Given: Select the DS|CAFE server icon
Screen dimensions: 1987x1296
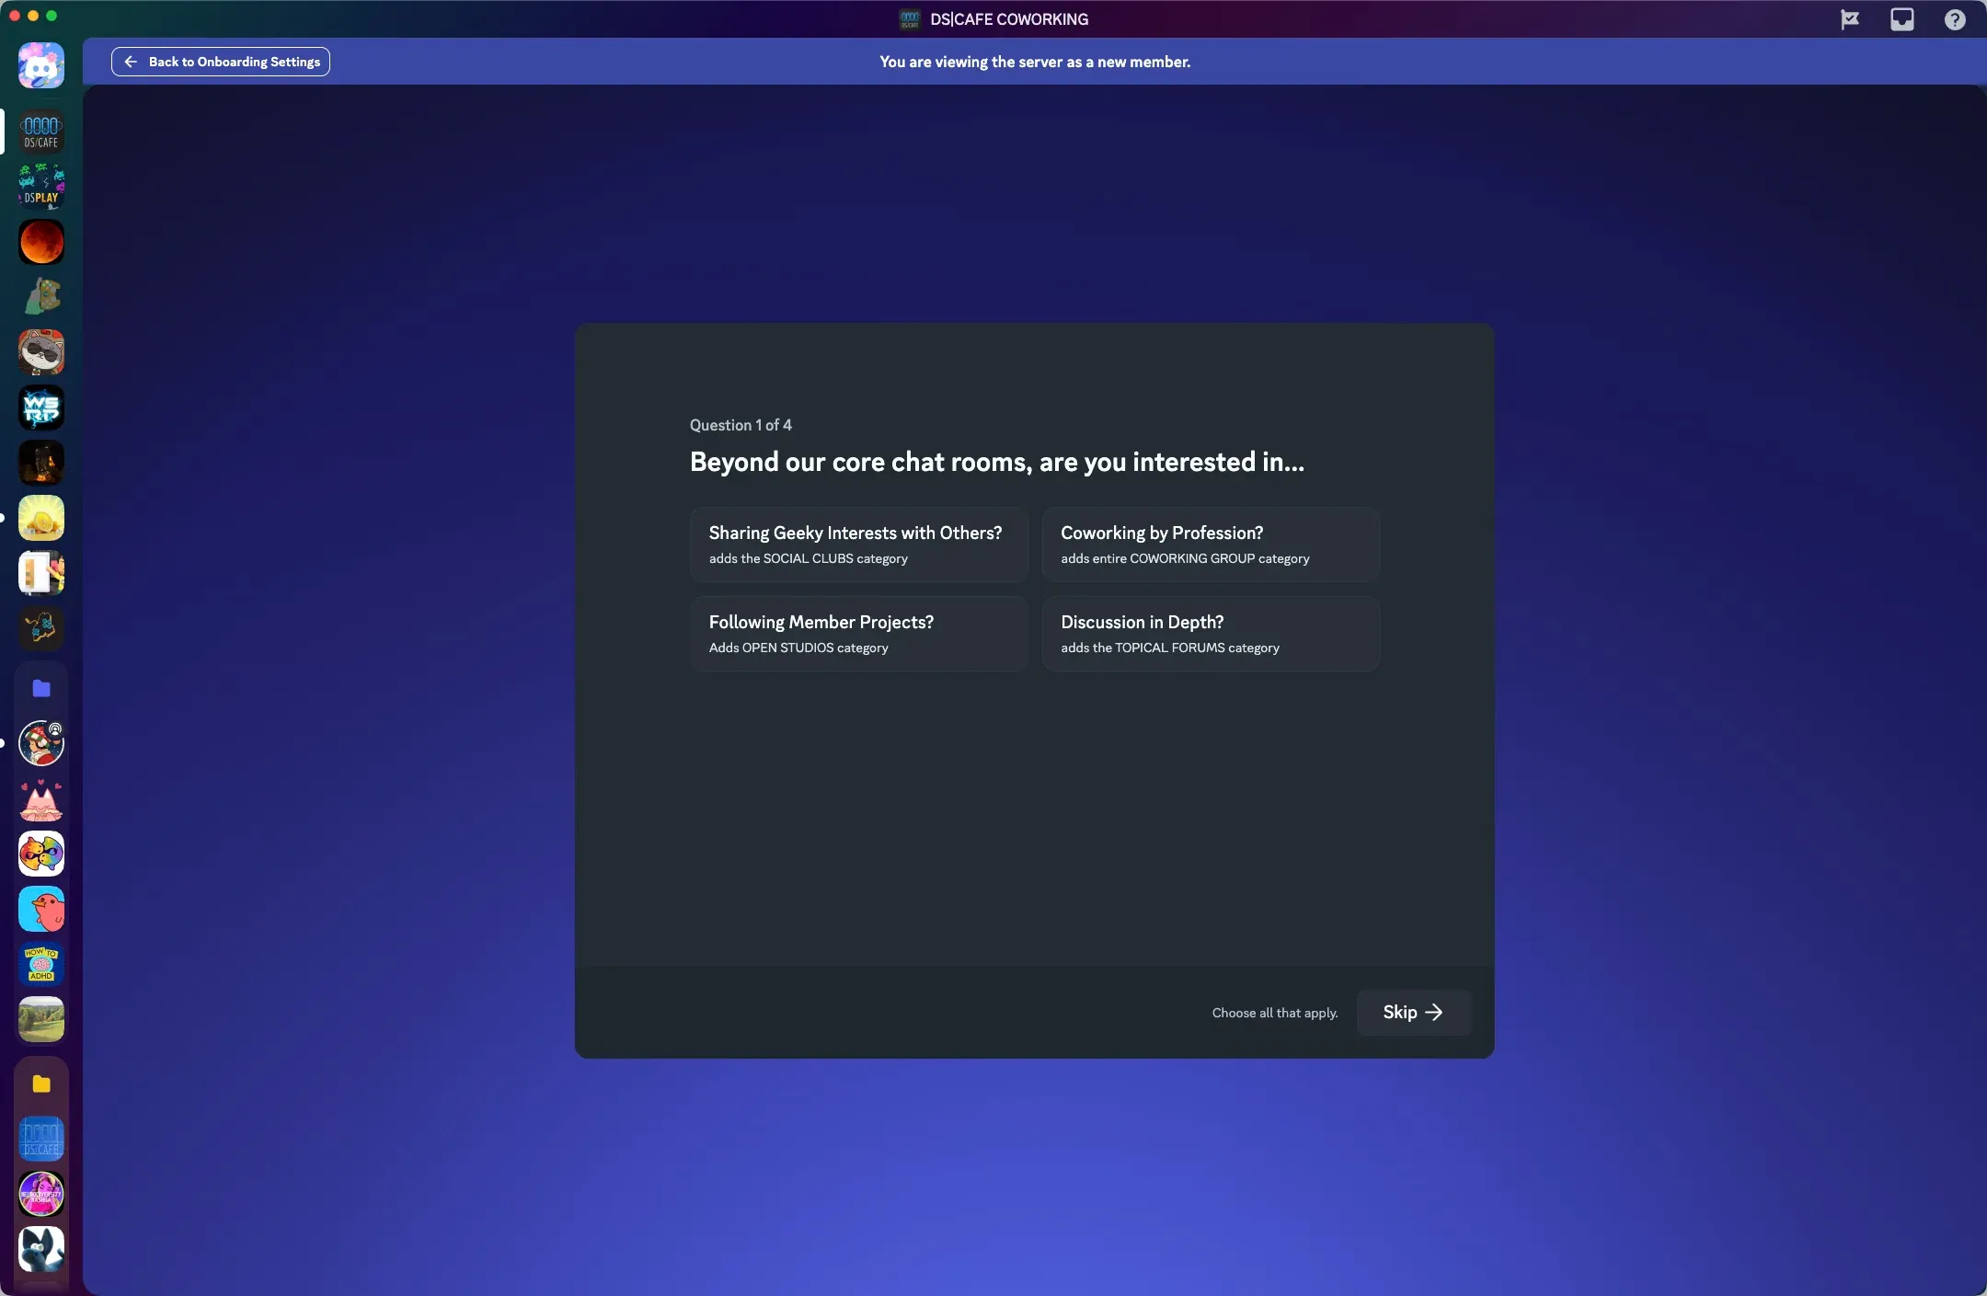Looking at the screenshot, I should pos(41,132).
